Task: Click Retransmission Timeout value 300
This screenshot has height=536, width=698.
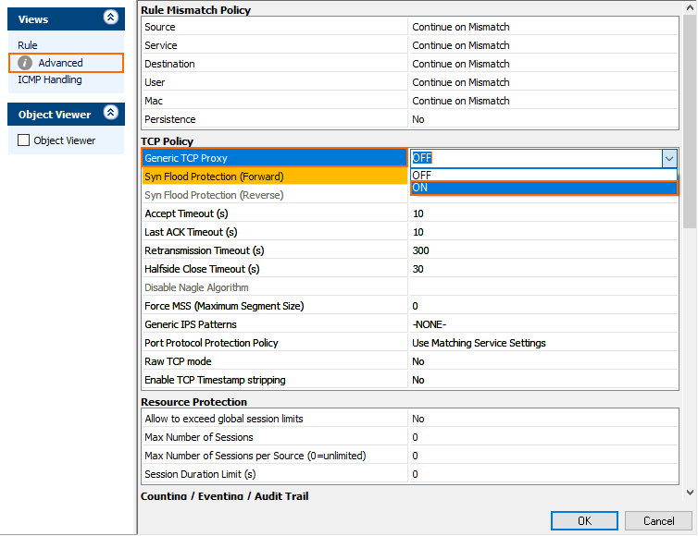Action: click(420, 250)
